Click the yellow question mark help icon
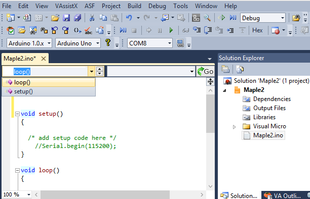 tap(108, 42)
